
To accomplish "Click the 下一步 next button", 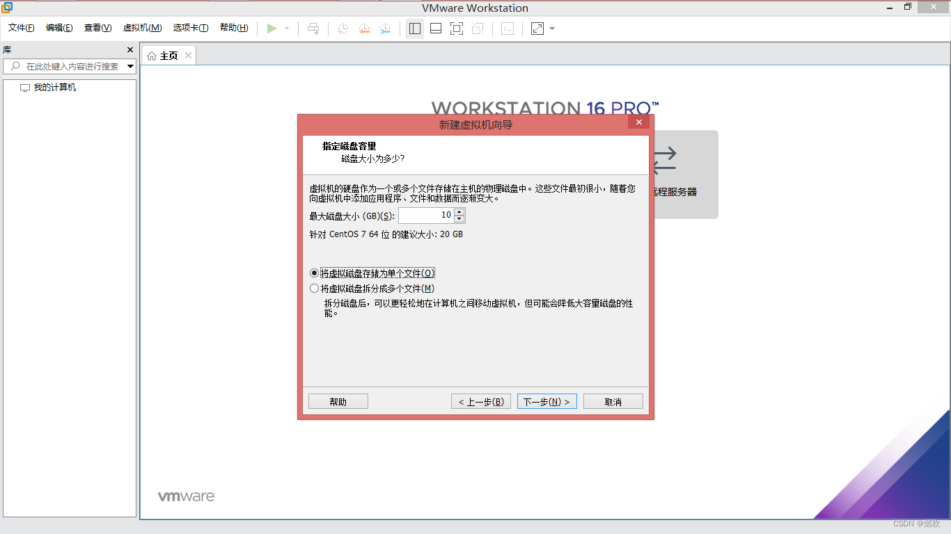I will pyautogui.click(x=547, y=402).
